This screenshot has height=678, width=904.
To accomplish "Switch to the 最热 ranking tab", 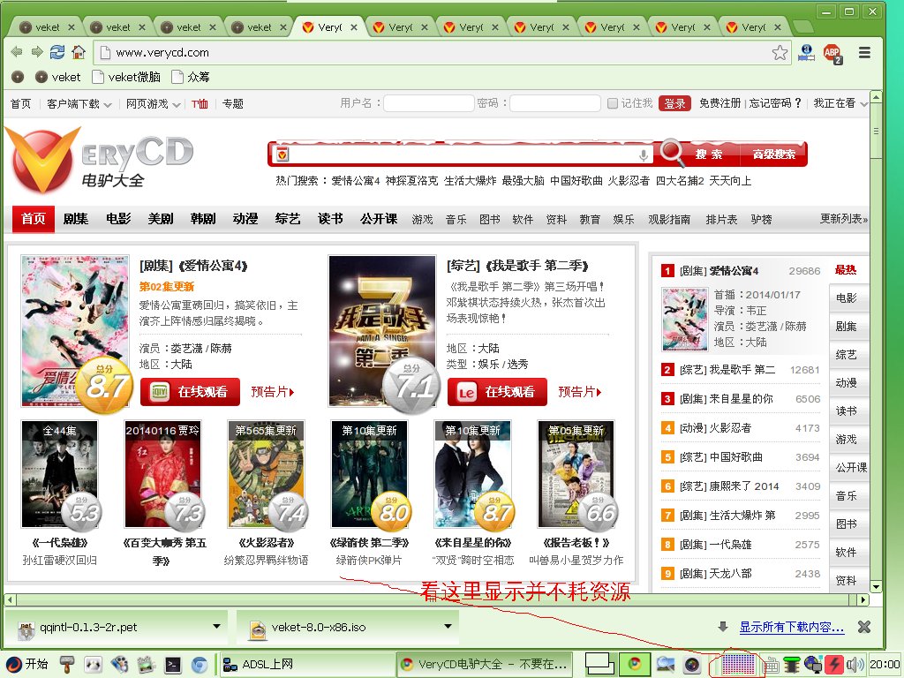I will pyautogui.click(x=846, y=270).
